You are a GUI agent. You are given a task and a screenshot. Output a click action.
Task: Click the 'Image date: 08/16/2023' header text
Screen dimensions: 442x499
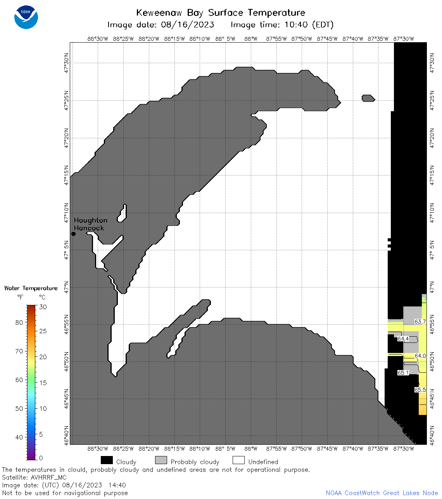coord(161,25)
